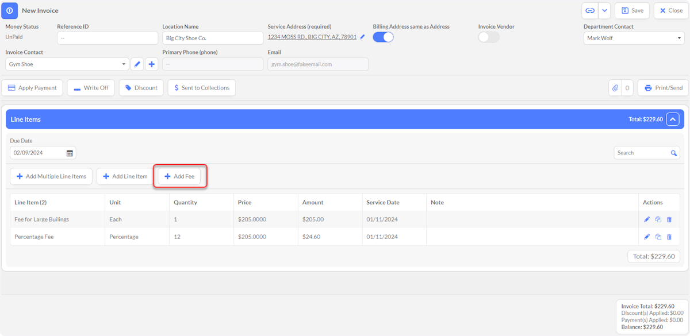Click the Print/Send button
690x336 pixels.
pos(663,88)
